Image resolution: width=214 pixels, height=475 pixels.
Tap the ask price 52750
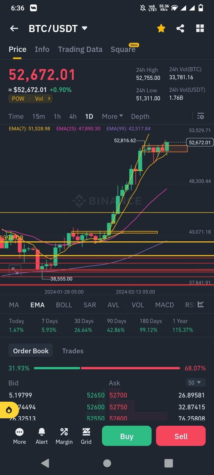118,407
